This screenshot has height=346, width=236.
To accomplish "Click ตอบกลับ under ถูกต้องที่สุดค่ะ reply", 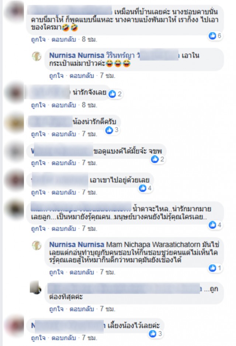I will tap(82, 309).
